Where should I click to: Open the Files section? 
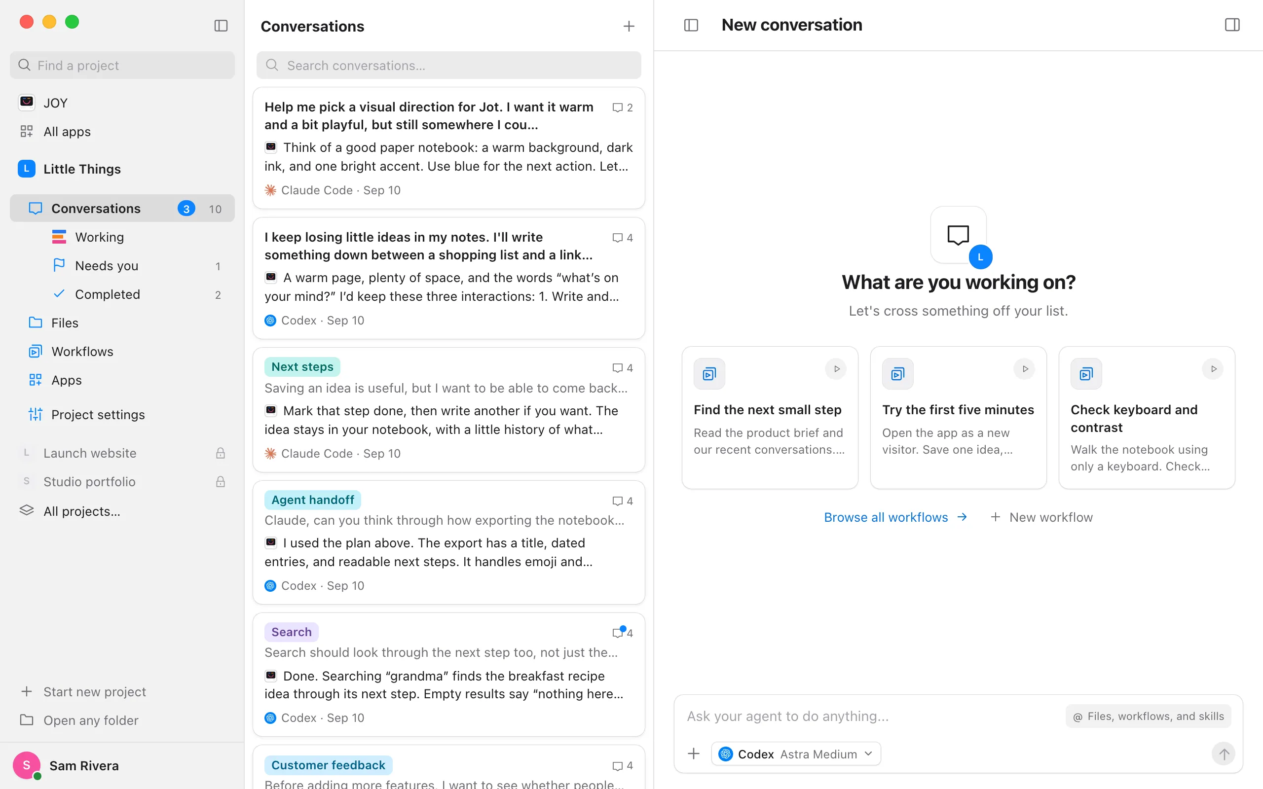click(122, 323)
